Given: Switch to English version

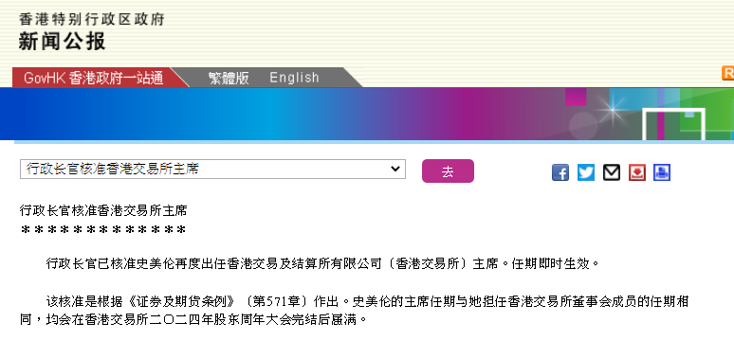Looking at the screenshot, I should coord(294,78).
